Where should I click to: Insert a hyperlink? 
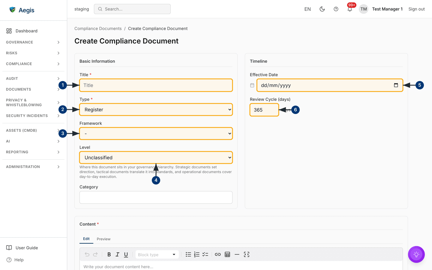point(218,254)
